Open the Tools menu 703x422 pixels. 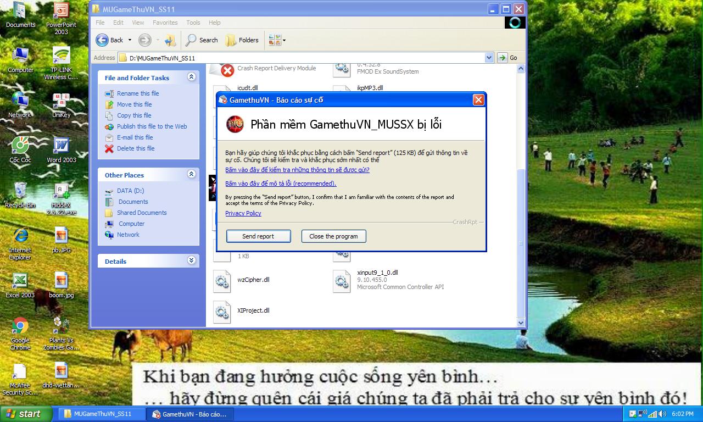[x=193, y=23]
